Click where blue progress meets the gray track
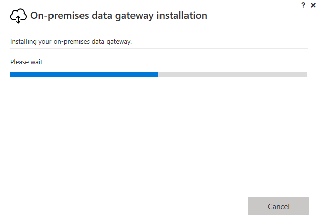 [158, 75]
